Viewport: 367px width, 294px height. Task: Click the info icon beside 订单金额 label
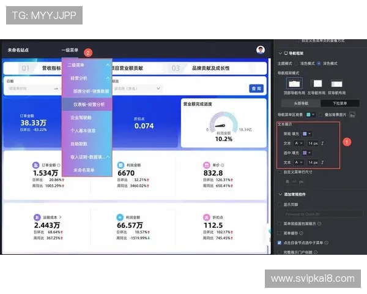[59, 165]
